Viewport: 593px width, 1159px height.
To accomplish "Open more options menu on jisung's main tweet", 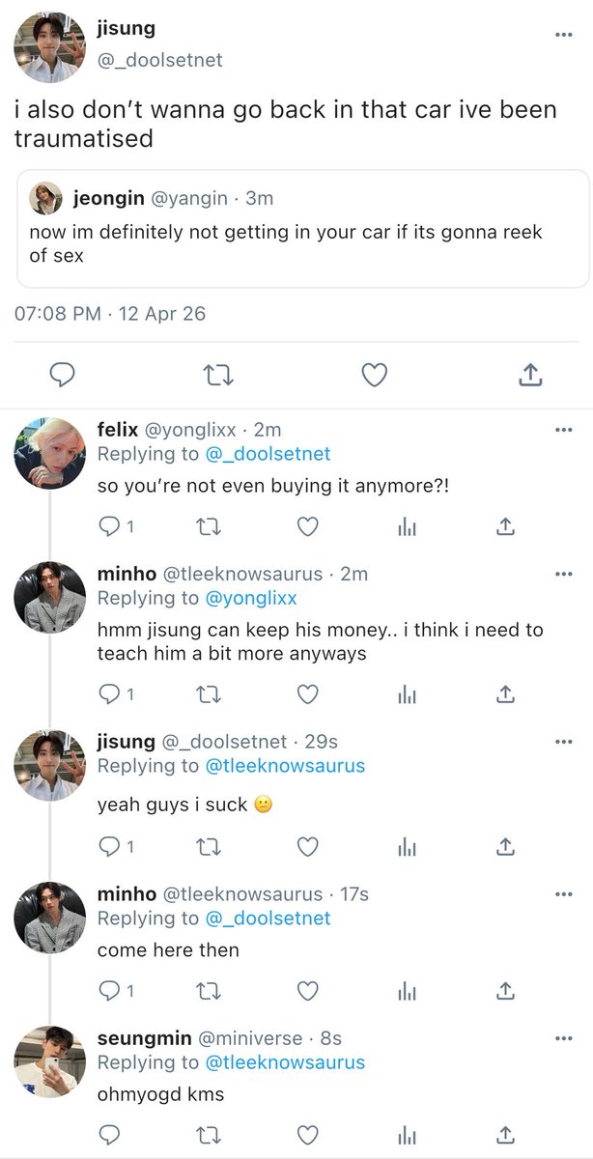I will (563, 35).
